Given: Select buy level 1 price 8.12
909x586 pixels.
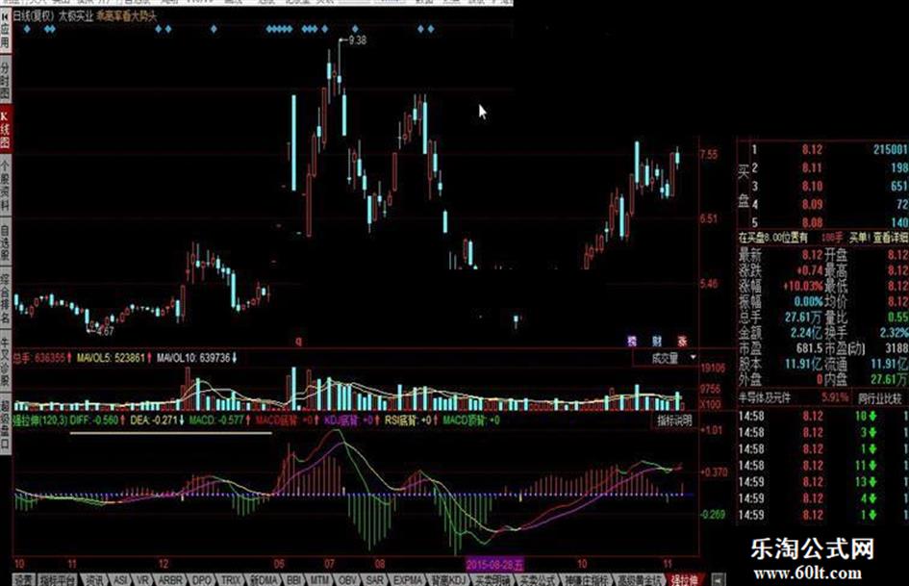Looking at the screenshot, I should pyautogui.click(x=812, y=150).
